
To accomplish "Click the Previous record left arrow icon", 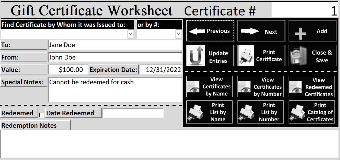I will (x=197, y=31).
